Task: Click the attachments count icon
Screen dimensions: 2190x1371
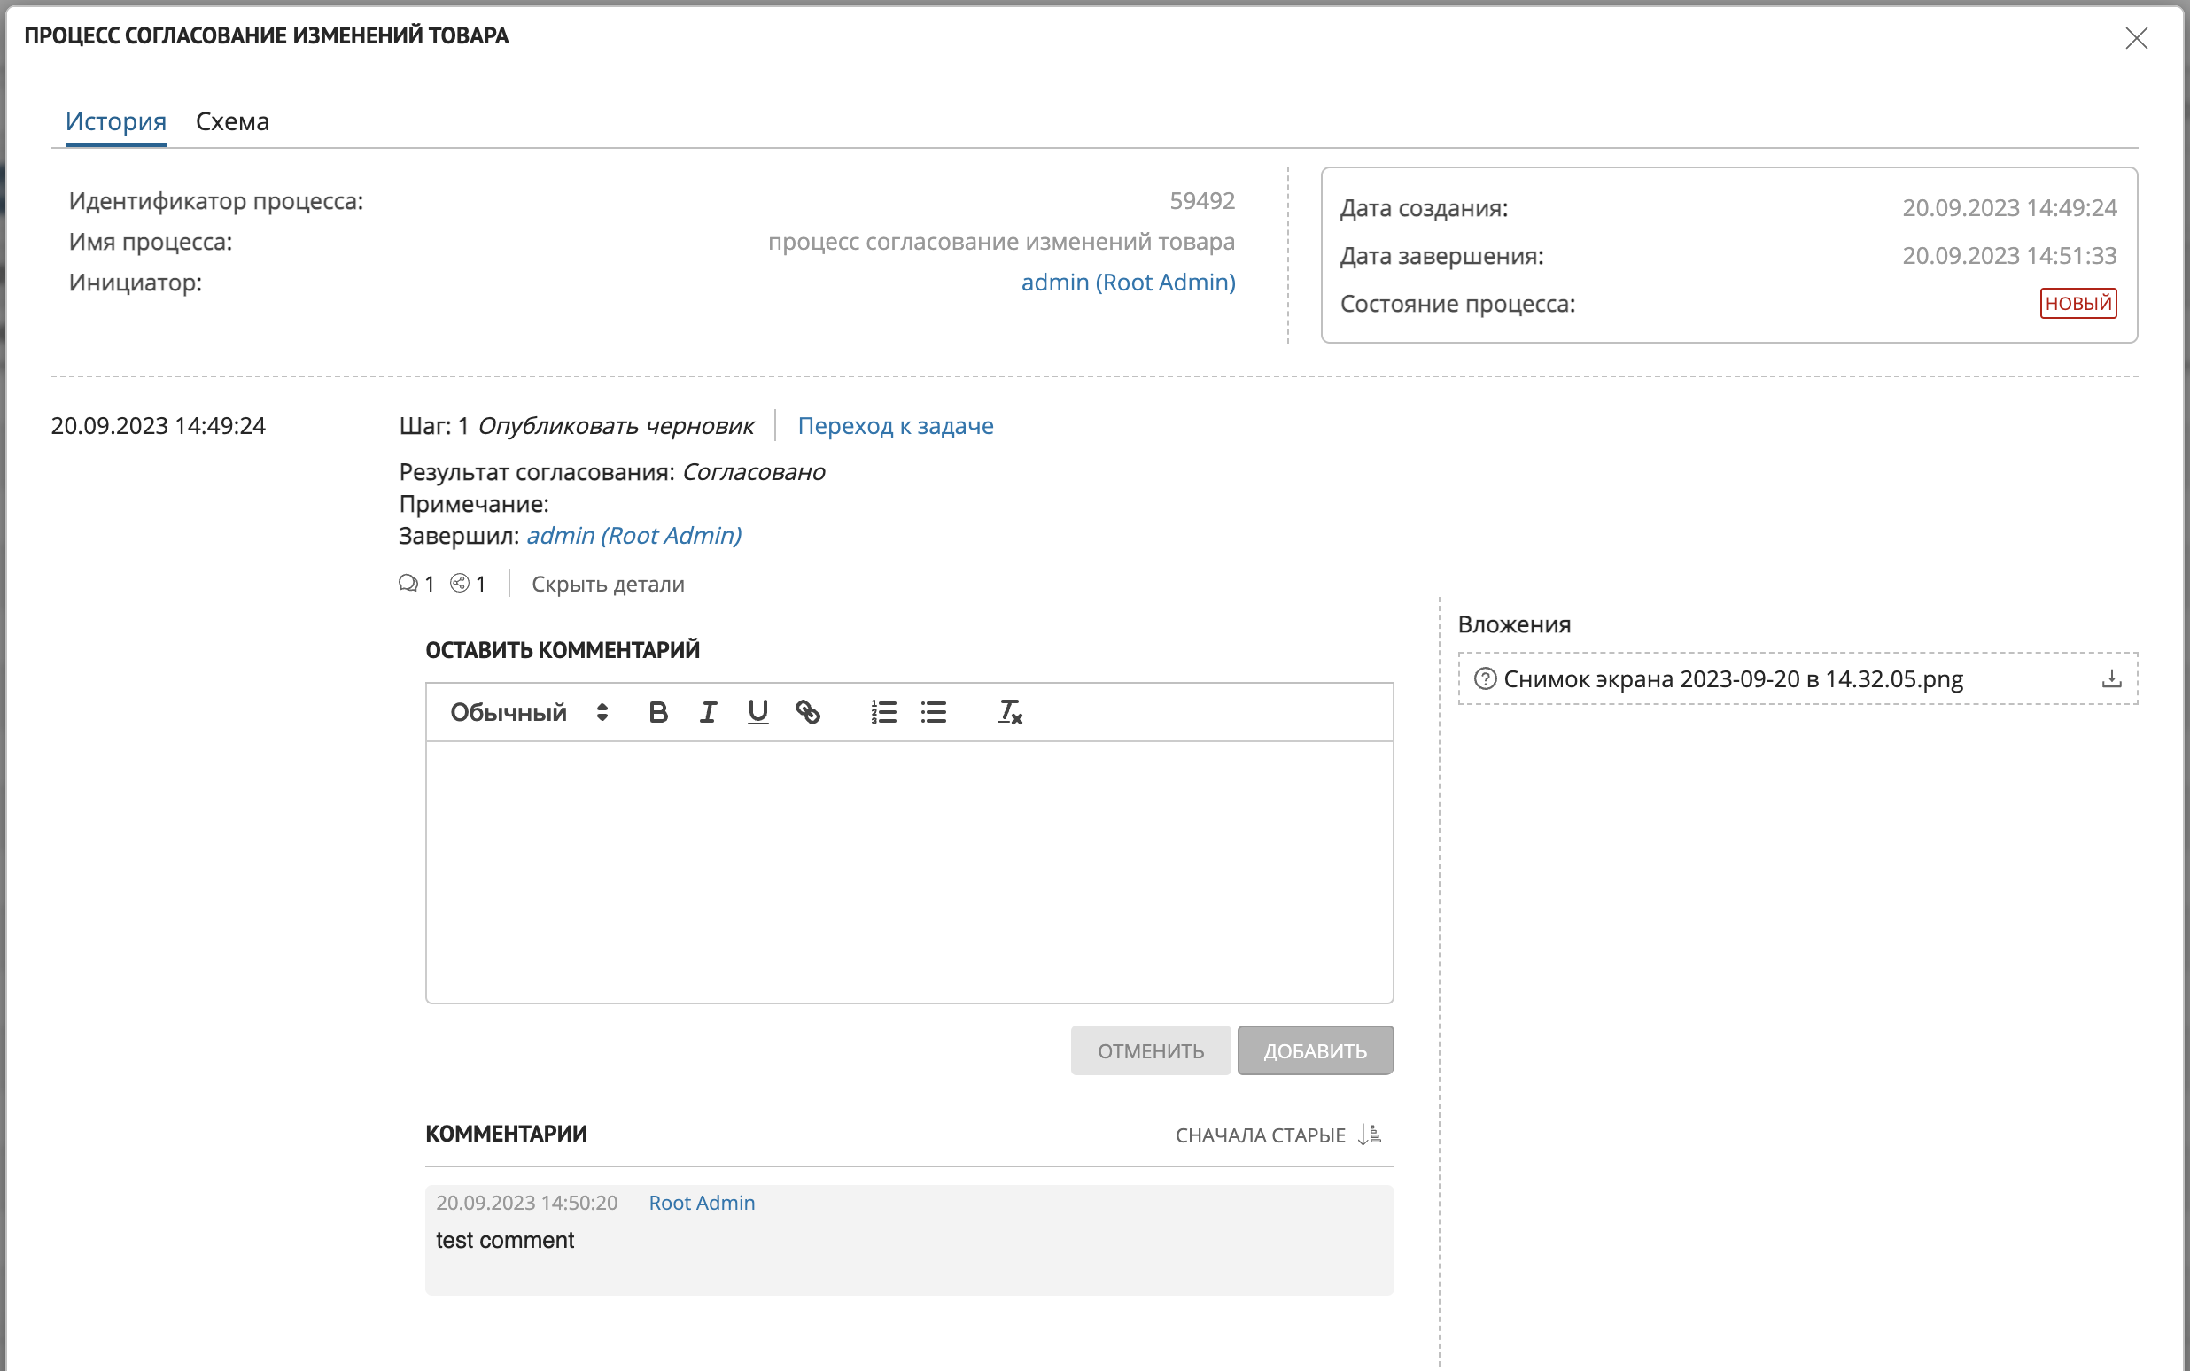Action: pyautogui.click(x=460, y=583)
